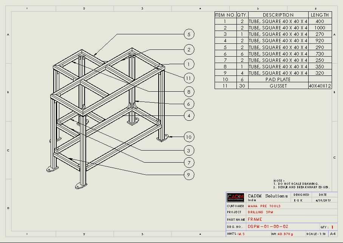Click the 'SCALE - 1:10' text
Viewport: 343px width, 243px height.
[x=316, y=234]
